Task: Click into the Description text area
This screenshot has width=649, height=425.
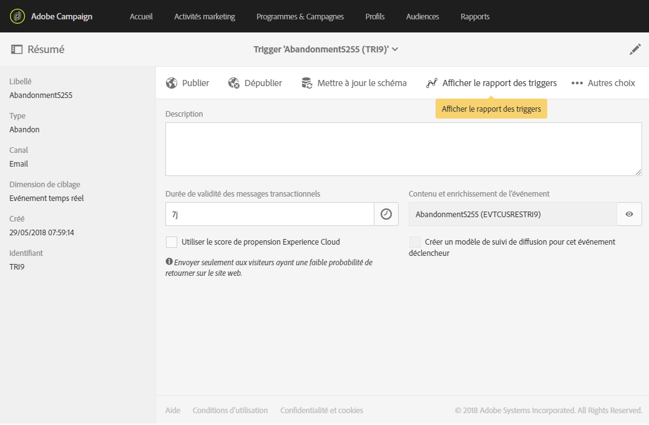Action: click(x=403, y=149)
